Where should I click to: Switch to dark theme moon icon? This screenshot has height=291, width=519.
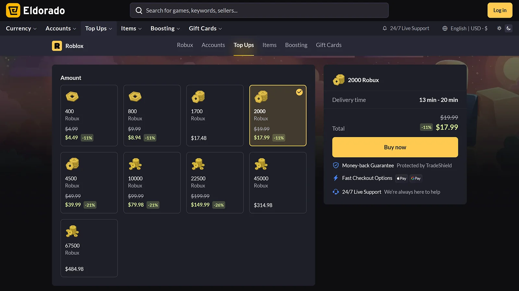(509, 28)
